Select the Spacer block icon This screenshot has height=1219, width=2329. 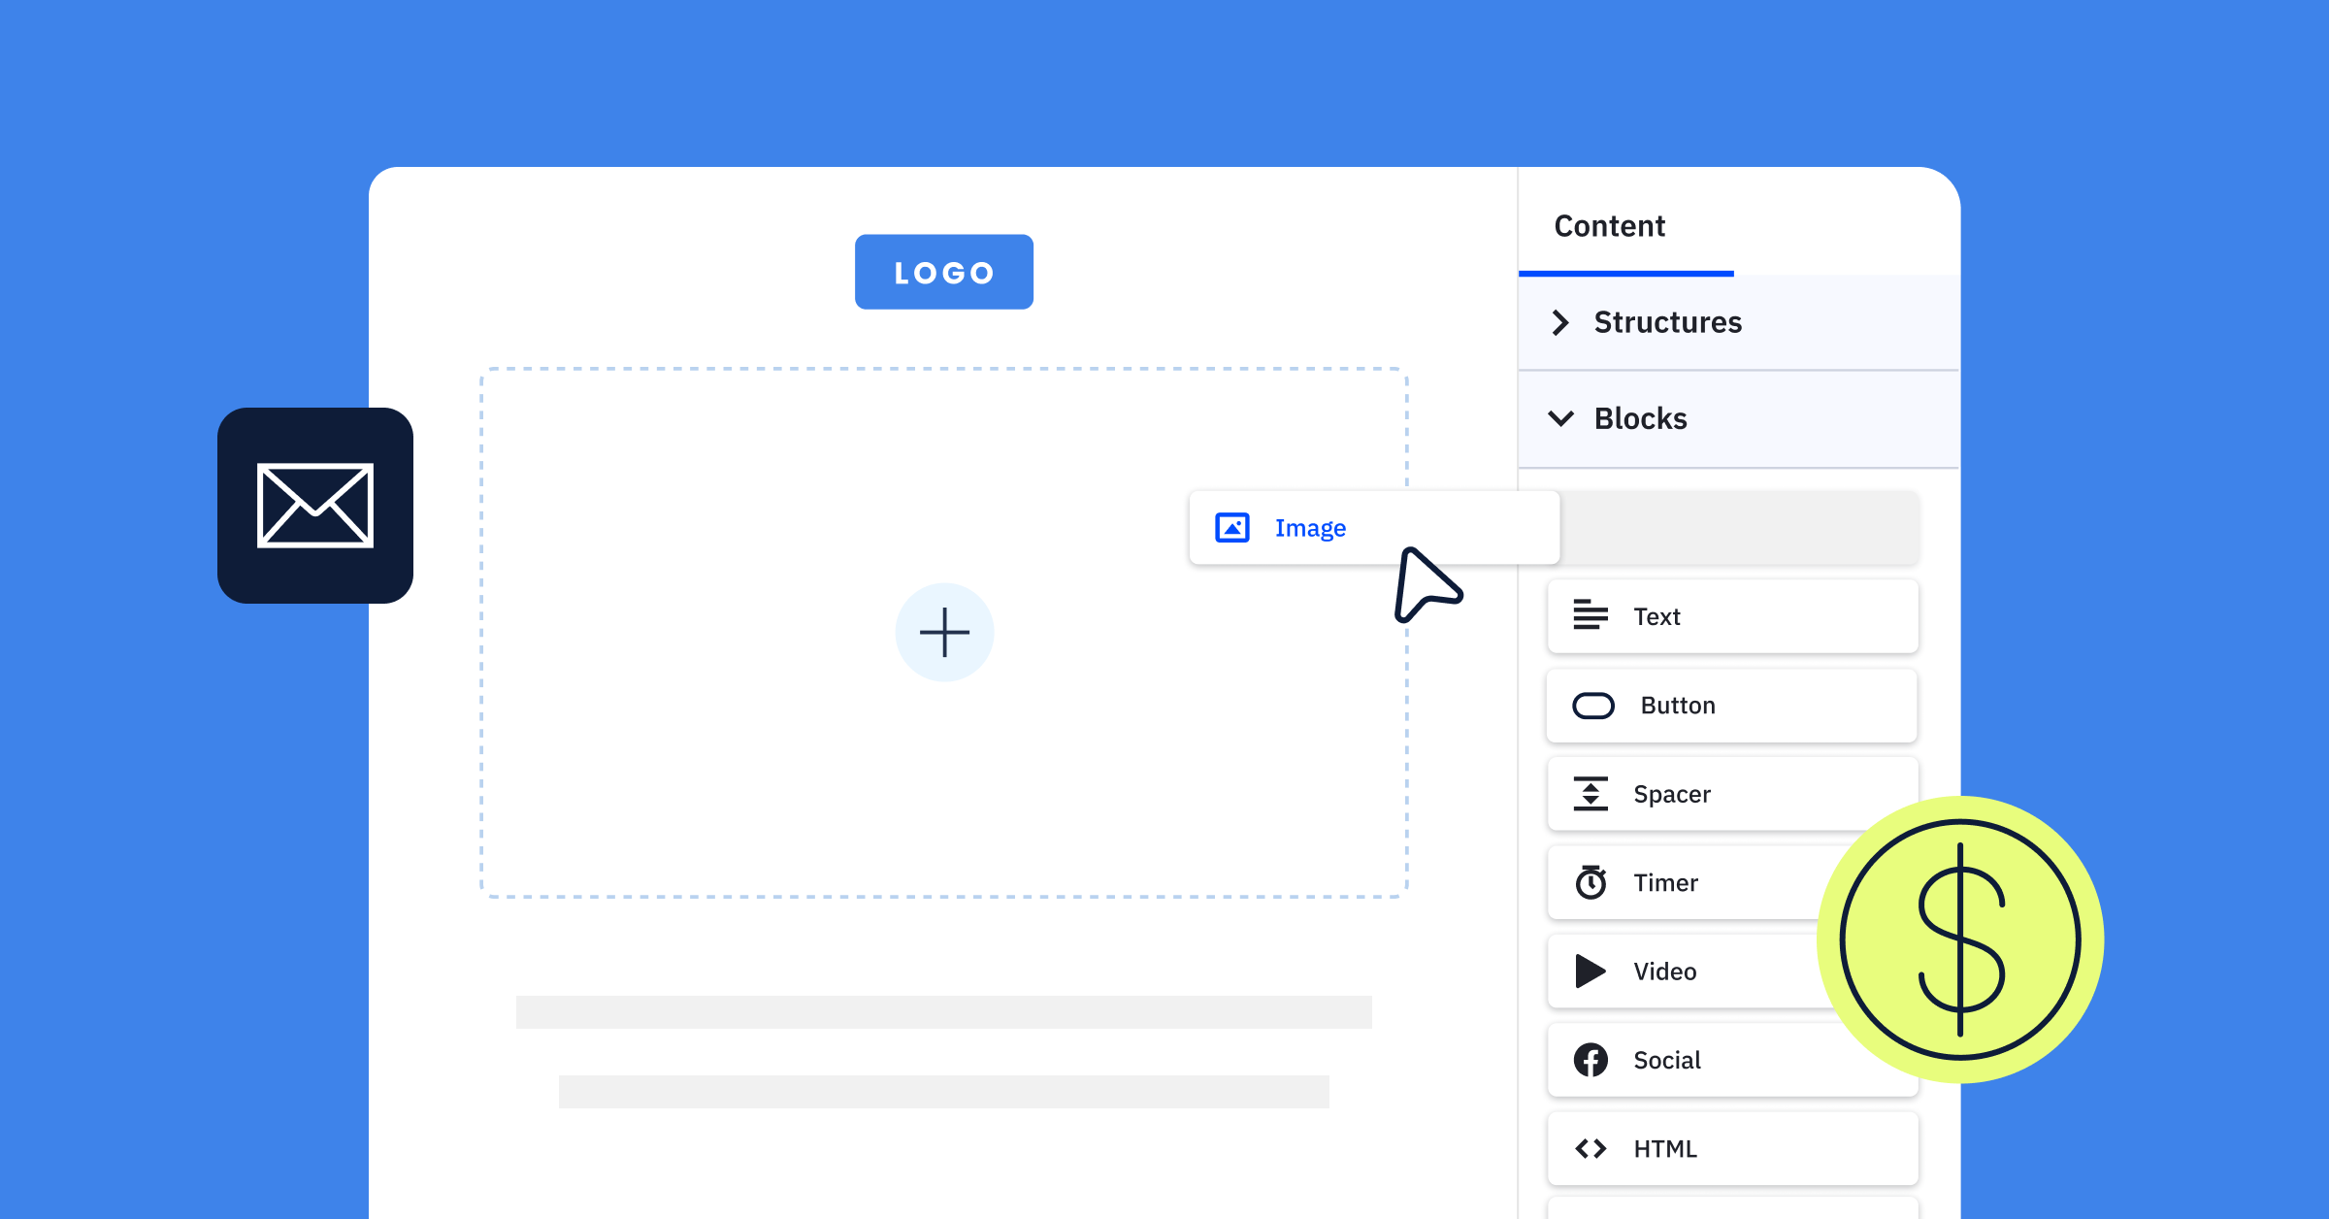pyautogui.click(x=1590, y=794)
